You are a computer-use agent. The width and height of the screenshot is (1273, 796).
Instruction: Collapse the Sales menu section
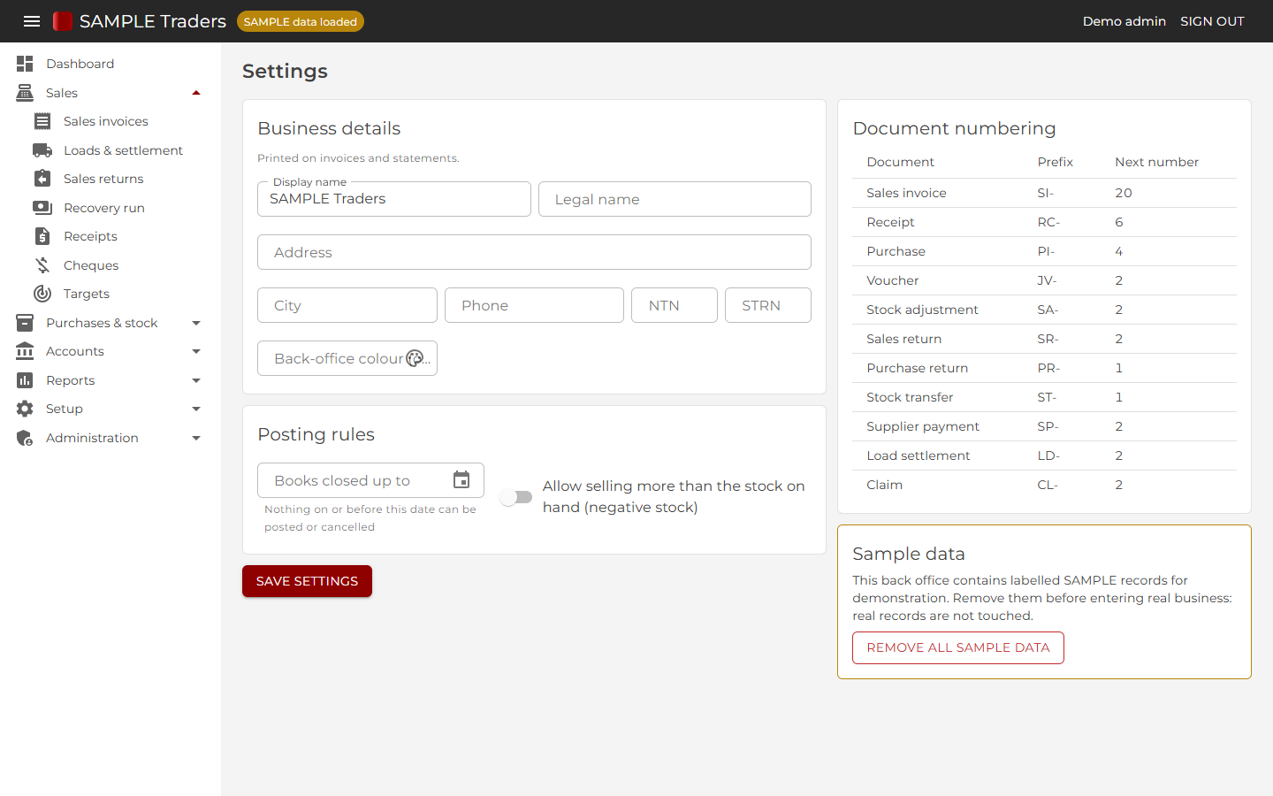click(196, 93)
